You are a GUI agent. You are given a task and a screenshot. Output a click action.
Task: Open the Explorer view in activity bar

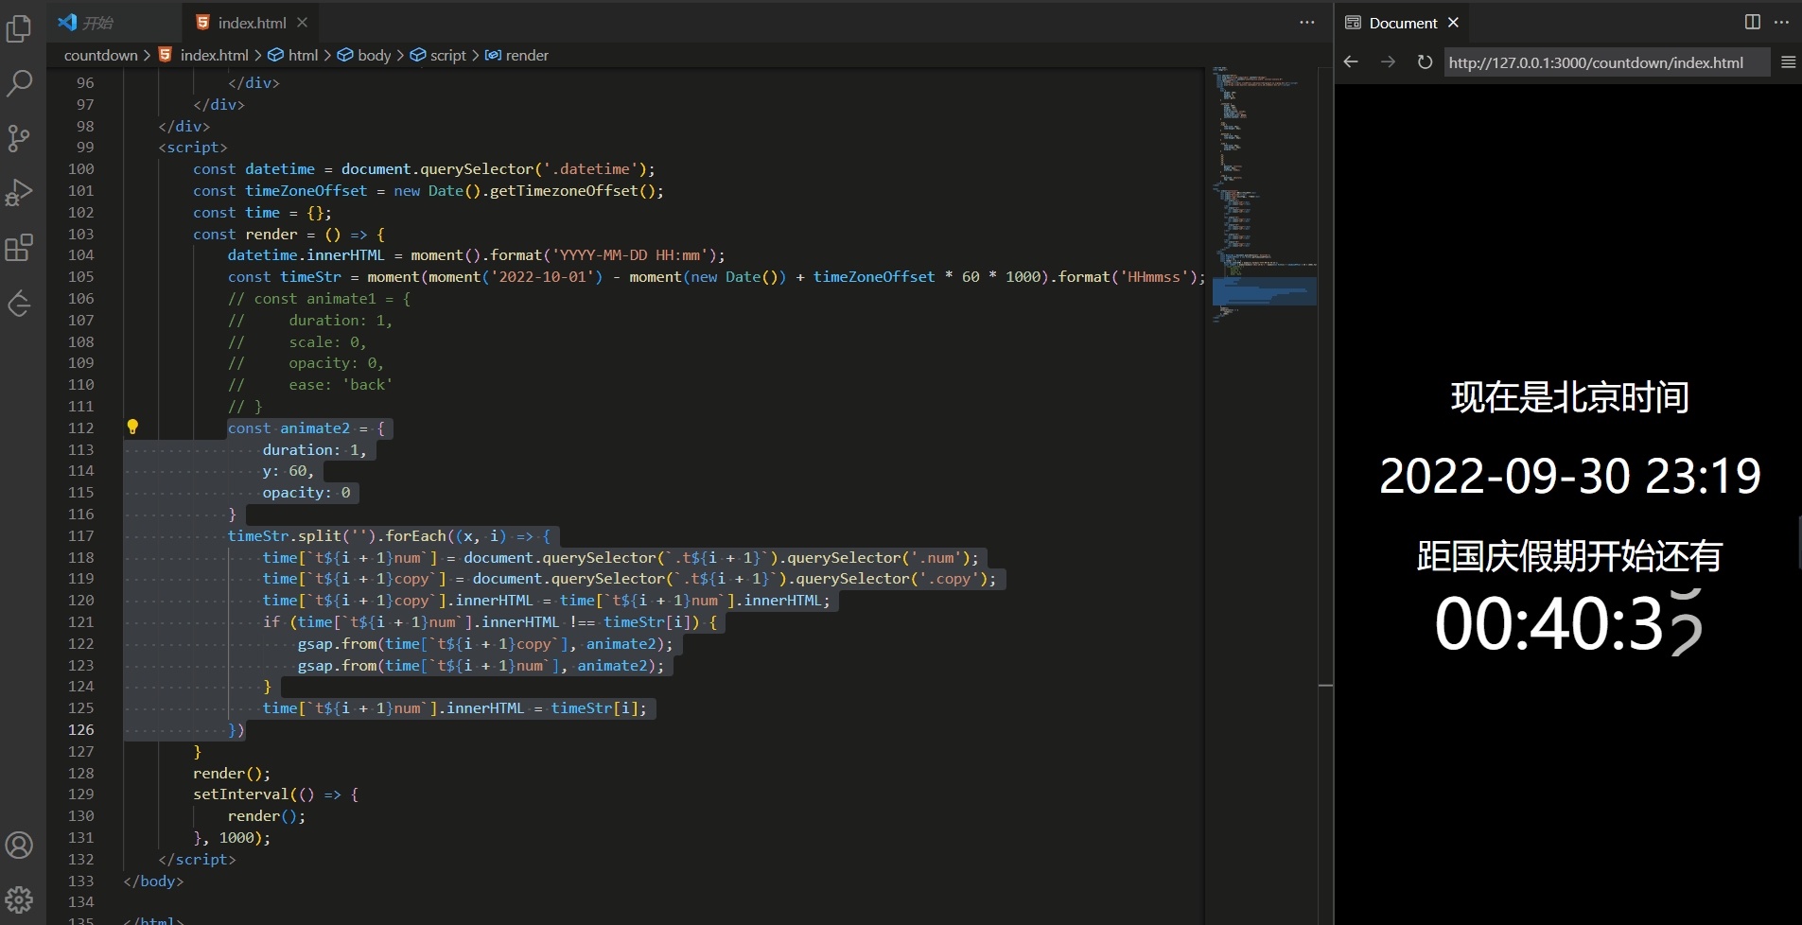click(19, 29)
